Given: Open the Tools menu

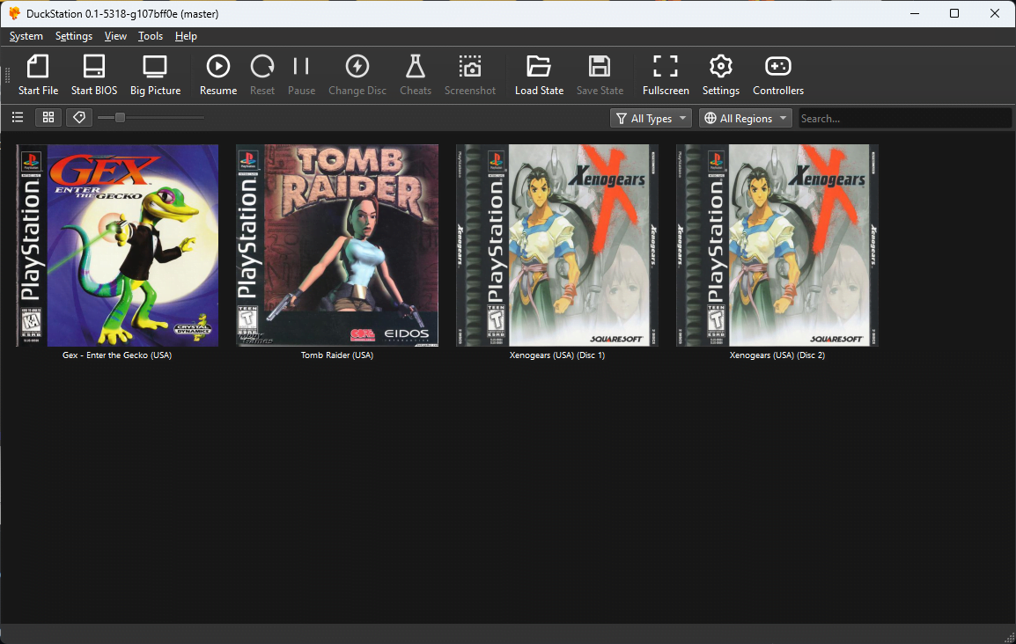Looking at the screenshot, I should point(151,36).
